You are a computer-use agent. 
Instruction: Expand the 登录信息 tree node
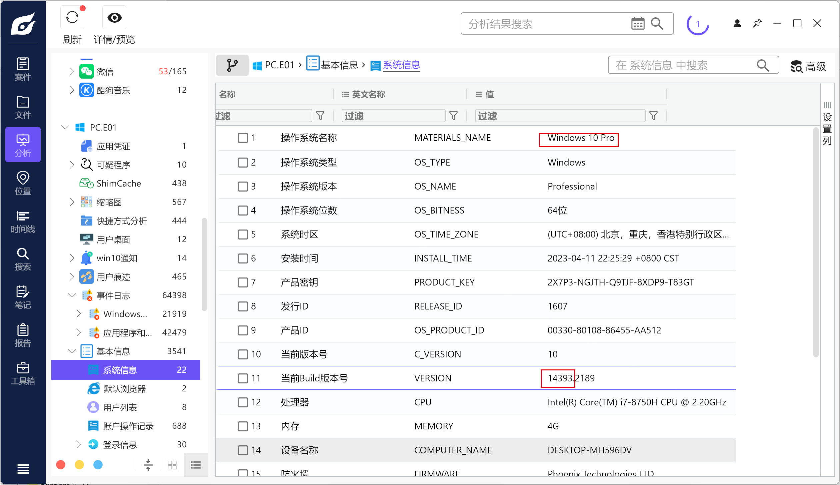pos(78,444)
